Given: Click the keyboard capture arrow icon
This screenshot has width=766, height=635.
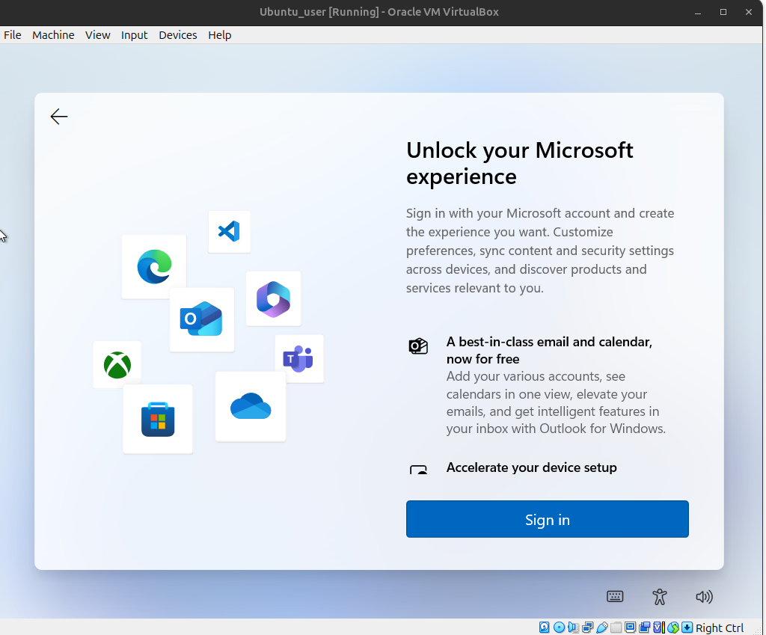Looking at the screenshot, I should coord(687,628).
